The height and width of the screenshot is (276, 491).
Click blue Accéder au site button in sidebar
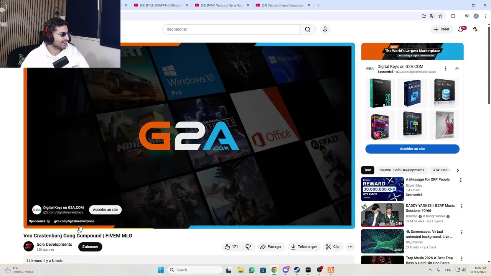coord(412,149)
